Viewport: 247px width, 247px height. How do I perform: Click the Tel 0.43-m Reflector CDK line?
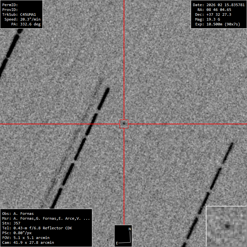(37, 228)
